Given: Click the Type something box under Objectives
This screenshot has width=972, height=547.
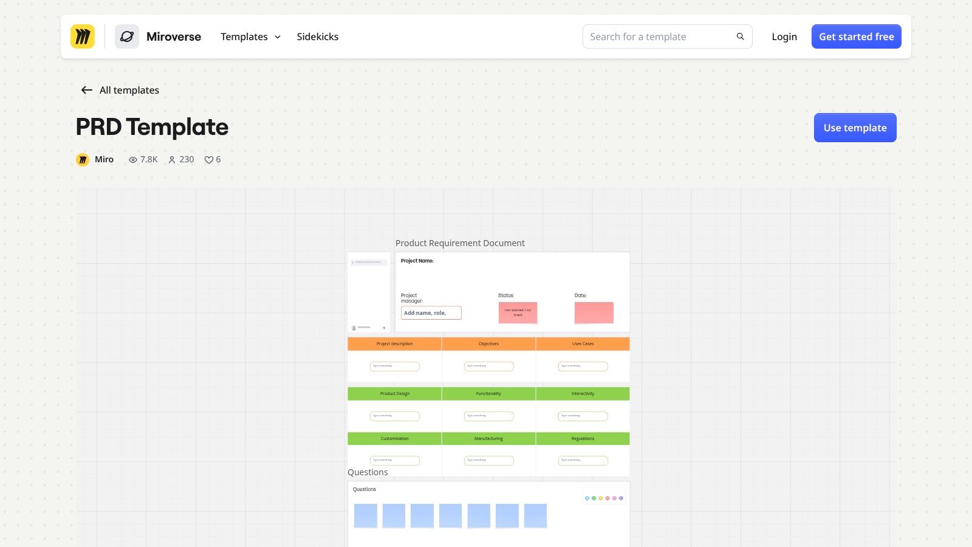Looking at the screenshot, I should click(488, 366).
